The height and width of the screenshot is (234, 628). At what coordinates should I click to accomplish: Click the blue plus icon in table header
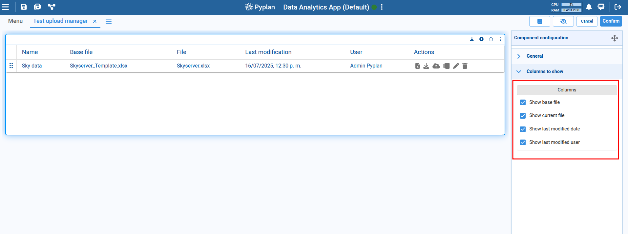pyautogui.click(x=481, y=39)
